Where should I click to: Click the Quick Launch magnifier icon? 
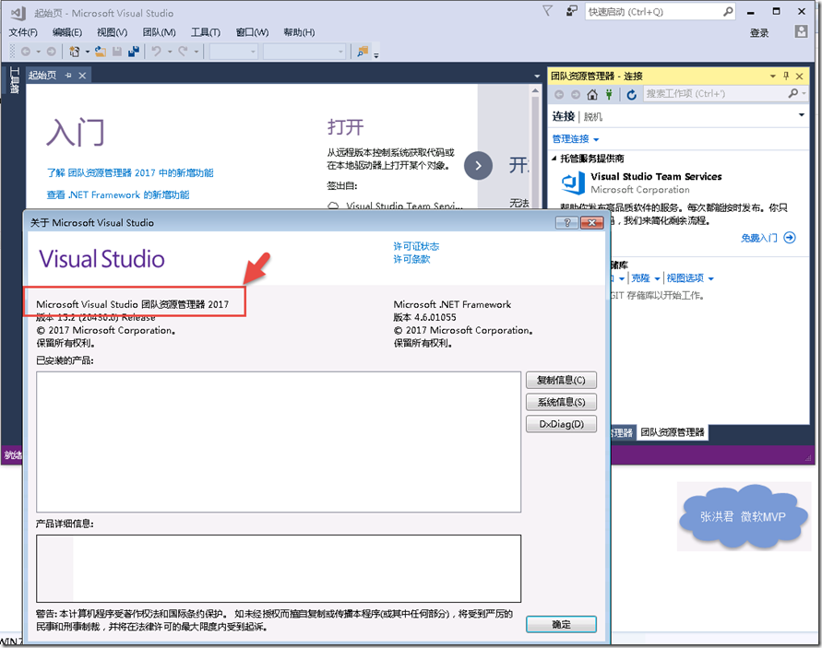[728, 11]
